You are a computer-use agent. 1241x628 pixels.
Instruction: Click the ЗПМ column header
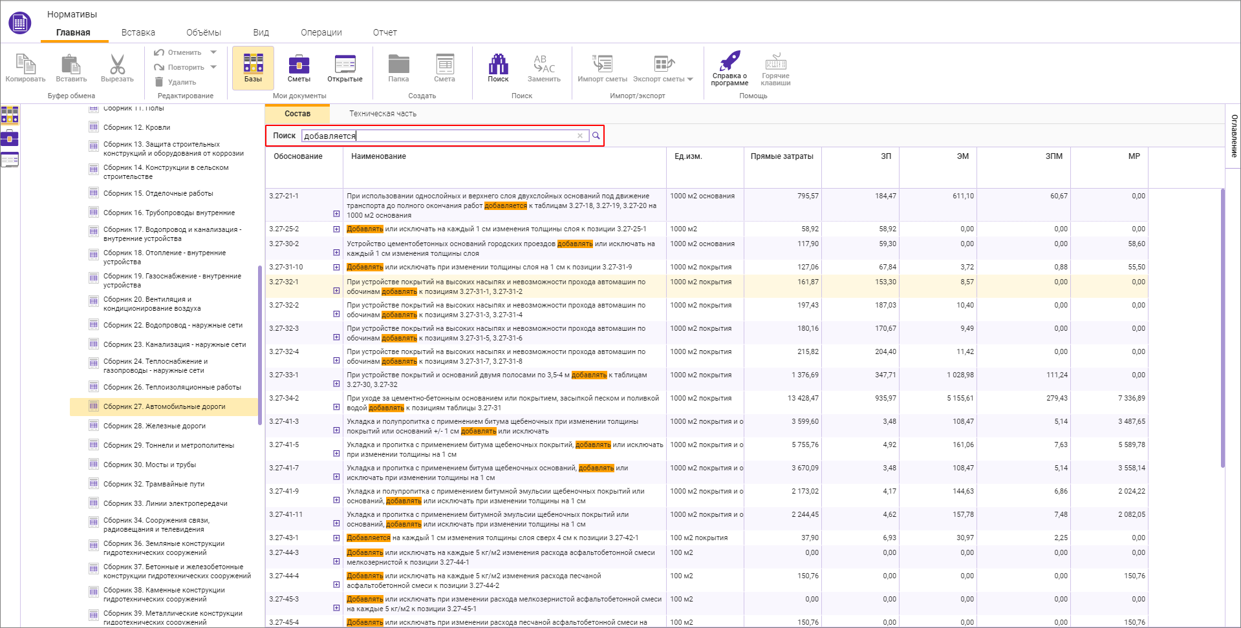[1053, 156]
